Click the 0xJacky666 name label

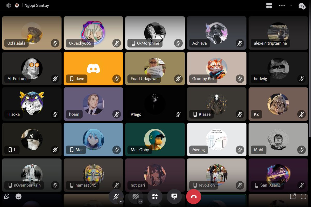point(80,43)
